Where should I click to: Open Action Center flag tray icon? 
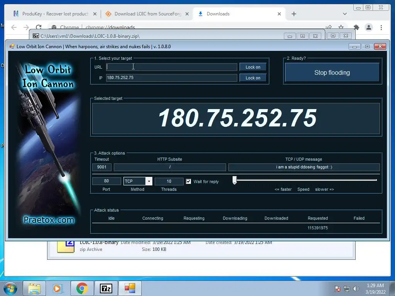click(x=337, y=289)
